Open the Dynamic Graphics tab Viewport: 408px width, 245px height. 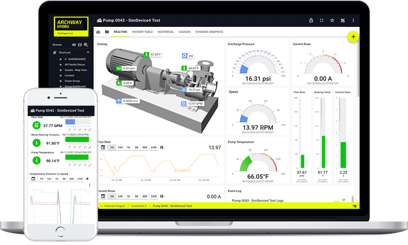tap(210, 32)
